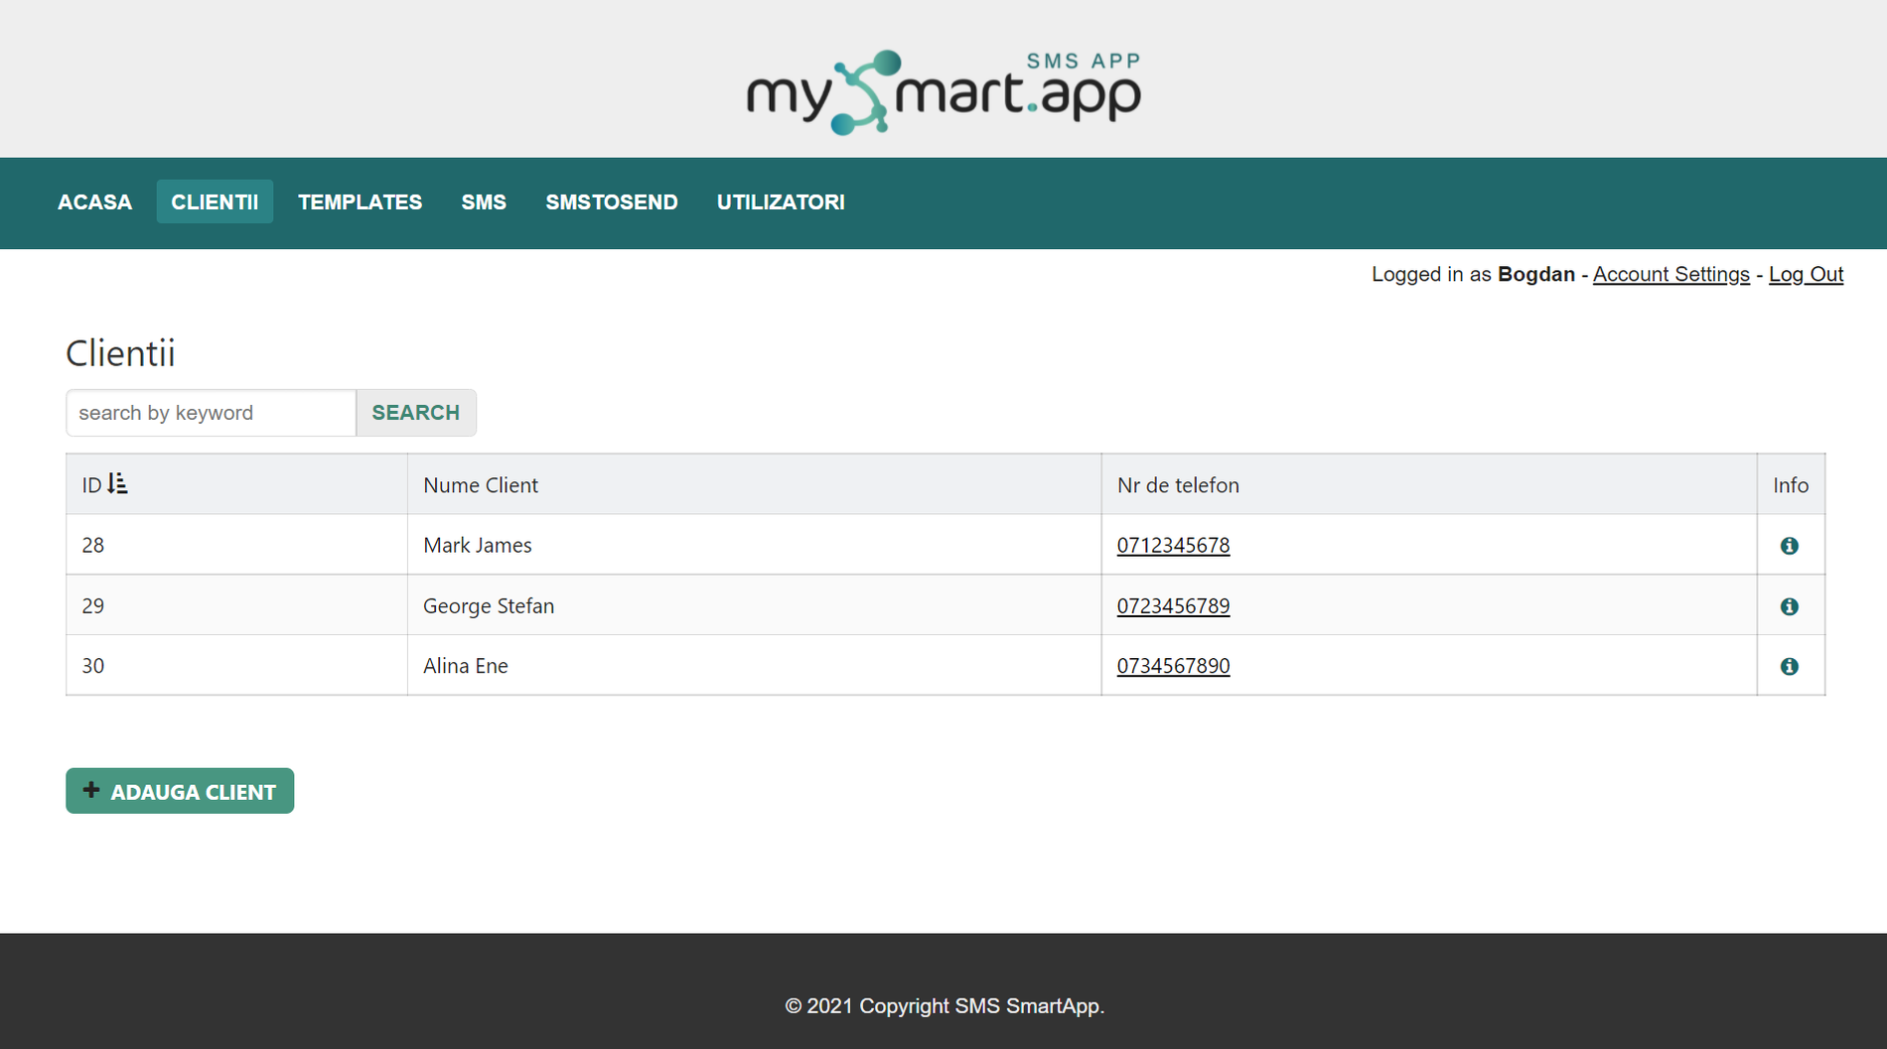Image resolution: width=1887 pixels, height=1049 pixels.
Task: Call phone number 0712345678
Action: (1173, 545)
